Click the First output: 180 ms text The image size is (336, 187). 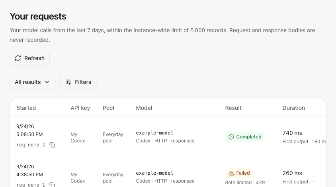point(304,142)
